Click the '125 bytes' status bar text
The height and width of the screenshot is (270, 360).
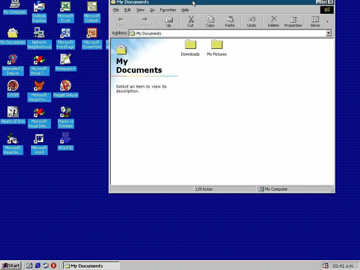(204, 189)
